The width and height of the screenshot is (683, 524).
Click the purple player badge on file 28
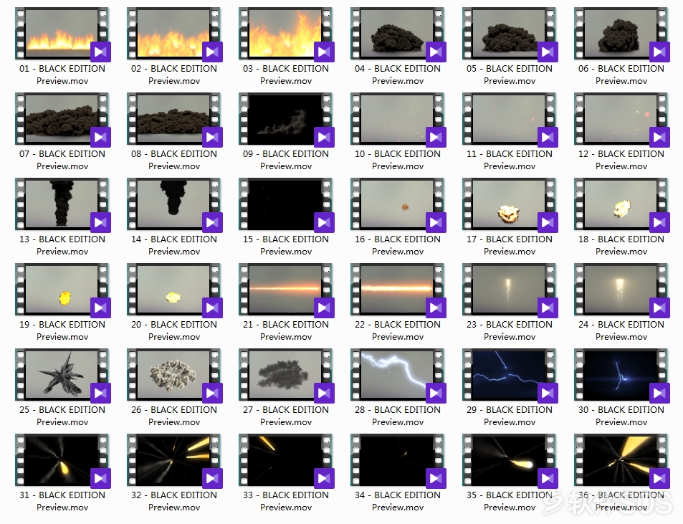click(x=436, y=394)
